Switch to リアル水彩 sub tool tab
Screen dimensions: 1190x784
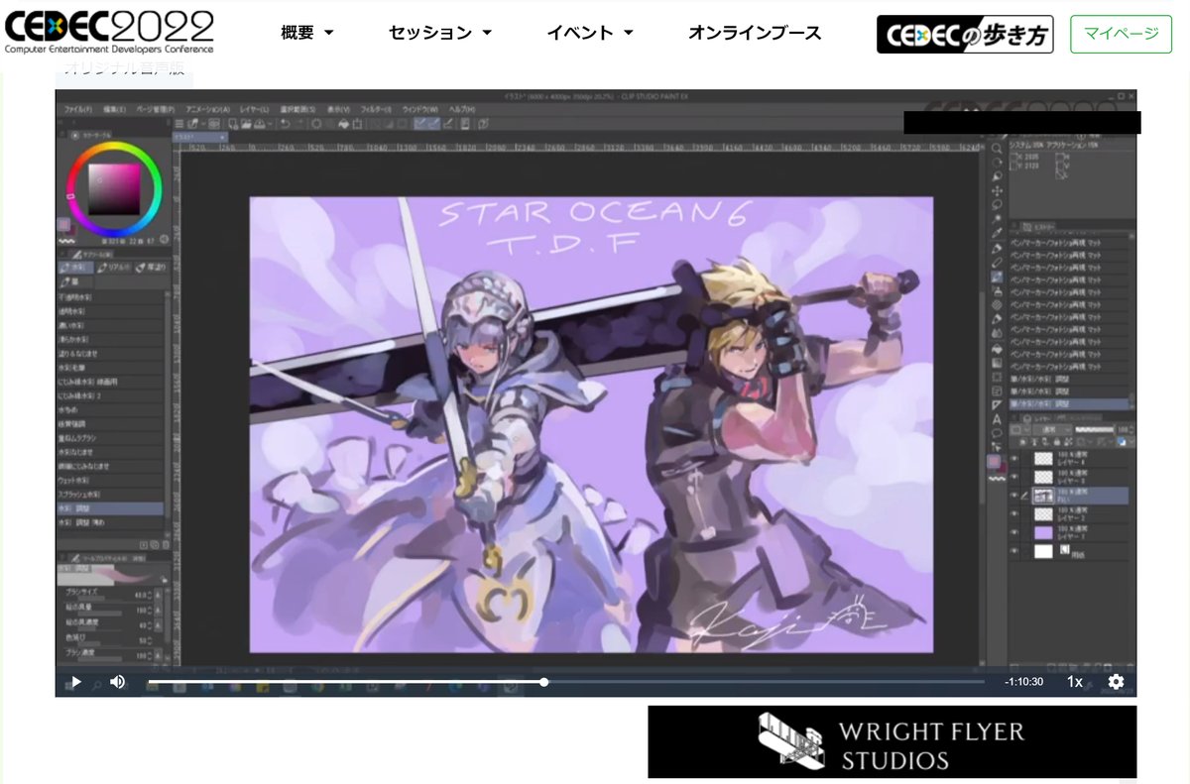click(113, 268)
